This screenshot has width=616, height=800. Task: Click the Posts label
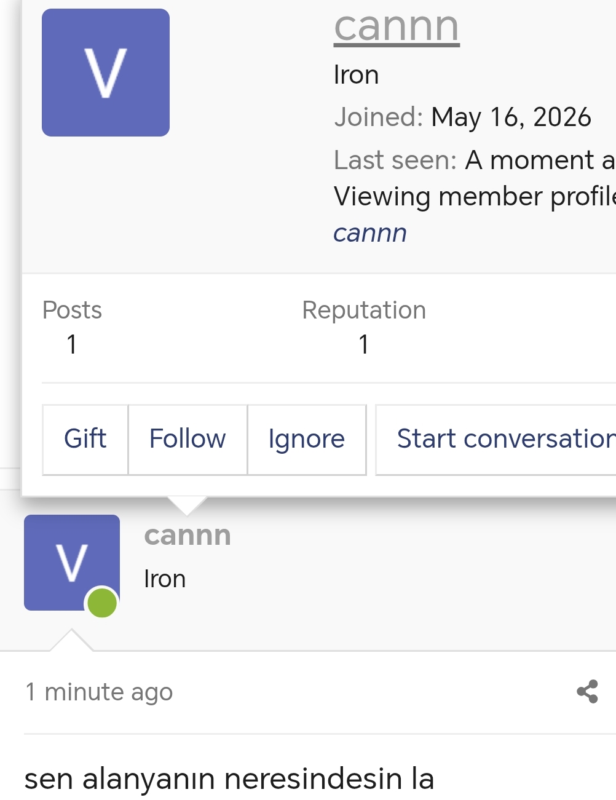pyautogui.click(x=72, y=310)
